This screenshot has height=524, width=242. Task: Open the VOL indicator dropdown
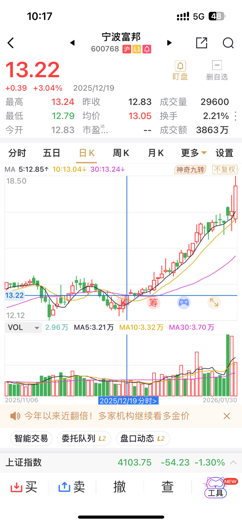[23, 328]
